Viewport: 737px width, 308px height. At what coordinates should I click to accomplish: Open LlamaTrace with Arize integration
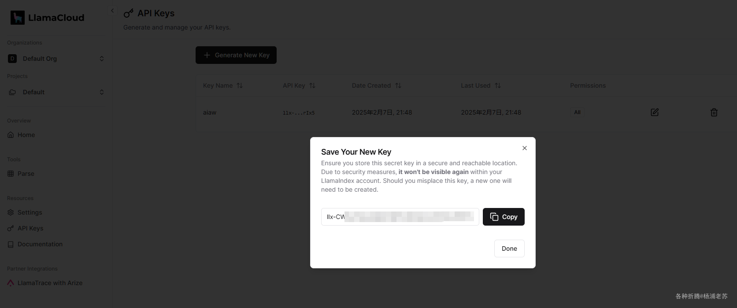(50, 283)
